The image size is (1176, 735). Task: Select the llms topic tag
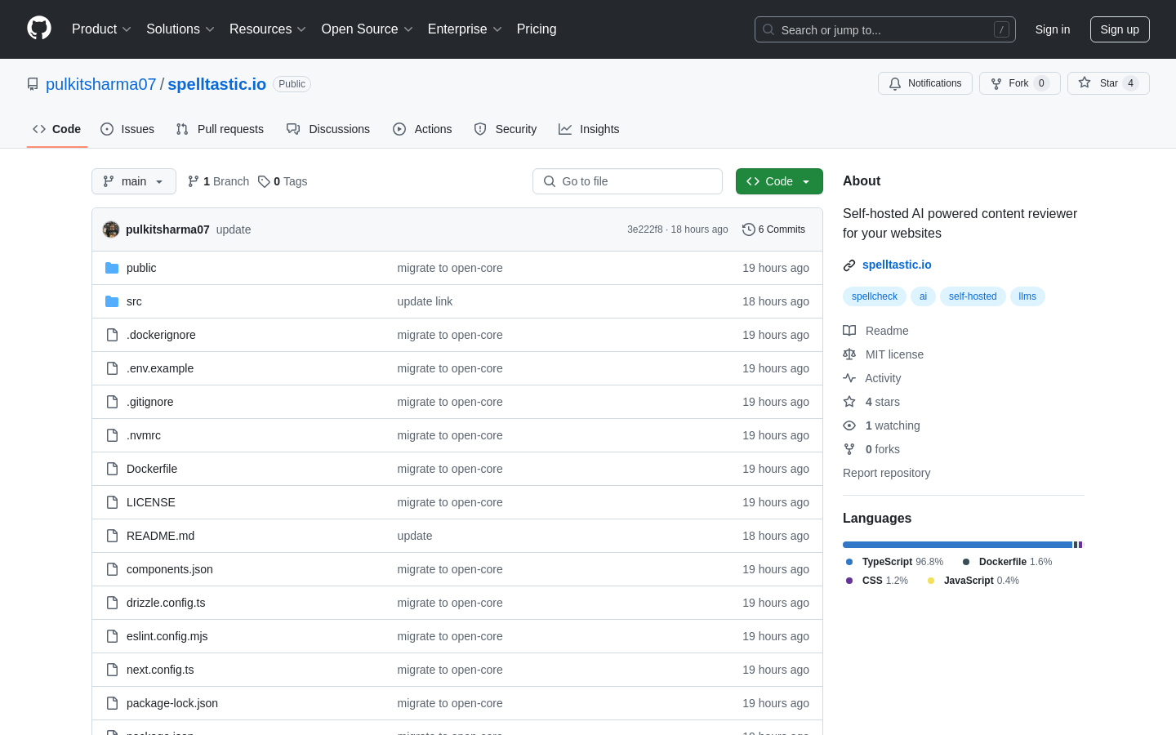pos(1027,296)
